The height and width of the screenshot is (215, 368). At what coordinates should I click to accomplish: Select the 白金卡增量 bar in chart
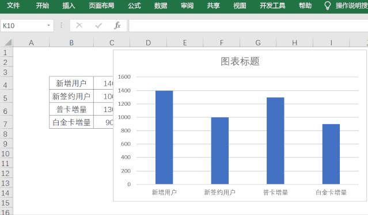click(331, 154)
